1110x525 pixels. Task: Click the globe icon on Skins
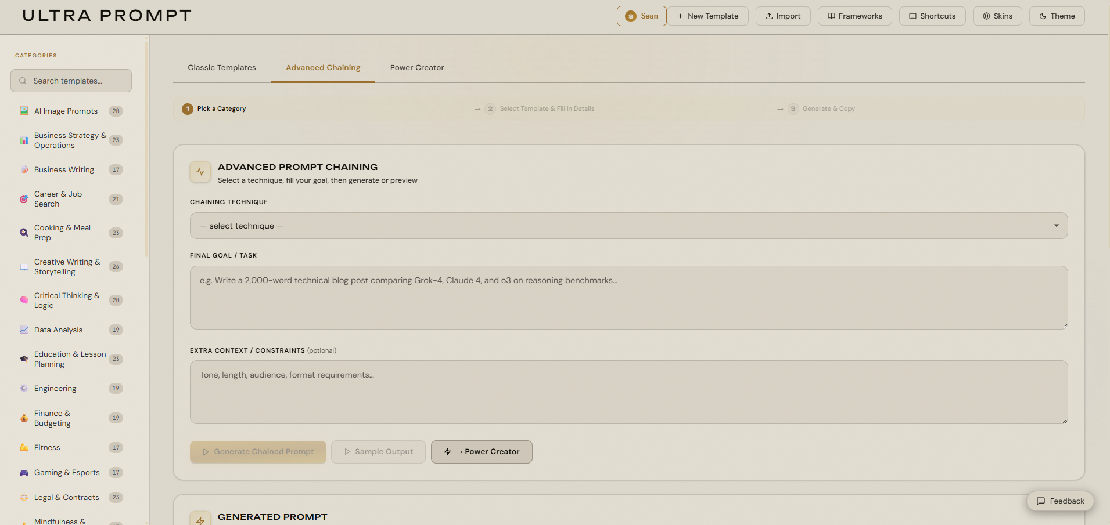point(986,16)
